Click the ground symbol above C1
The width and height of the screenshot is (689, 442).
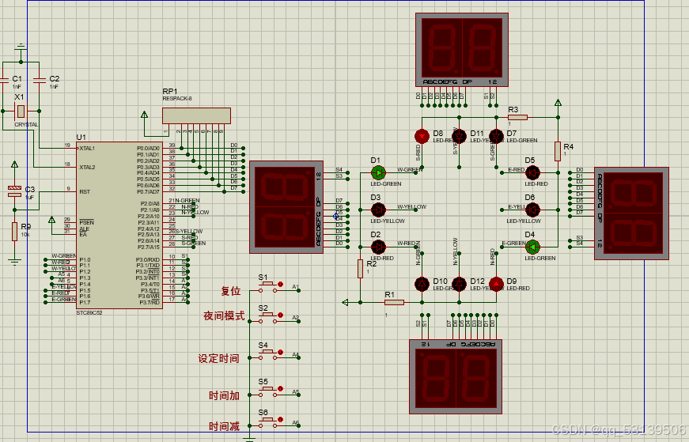(21, 46)
